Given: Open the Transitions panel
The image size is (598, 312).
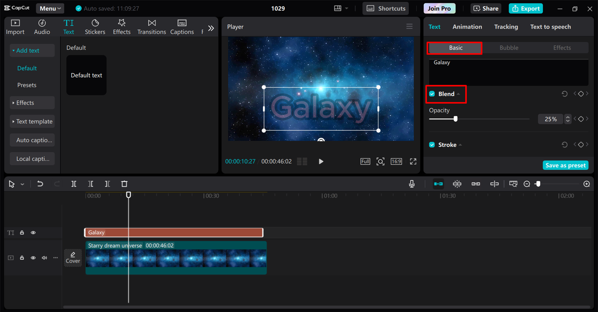Looking at the screenshot, I should [151, 27].
